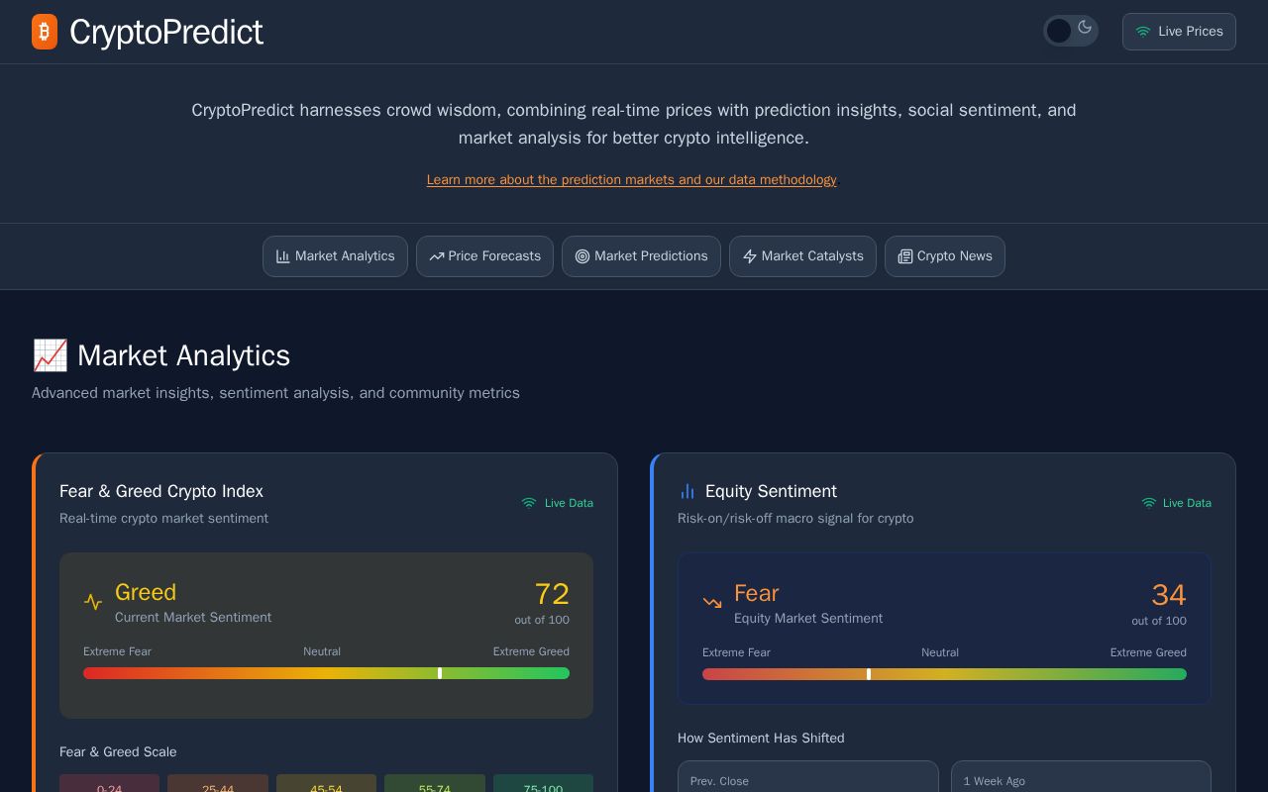This screenshot has width=1268, height=792.
Task: Switch to Market Analytics tab
Action: (x=335, y=256)
